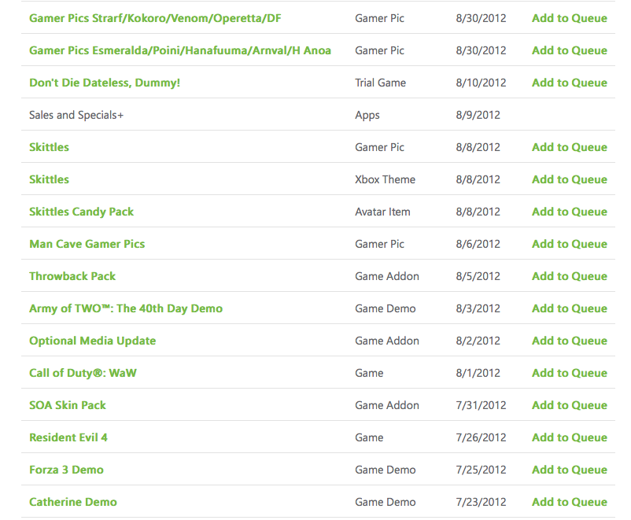Open Throwback Pack link
631x520 pixels.
72,276
